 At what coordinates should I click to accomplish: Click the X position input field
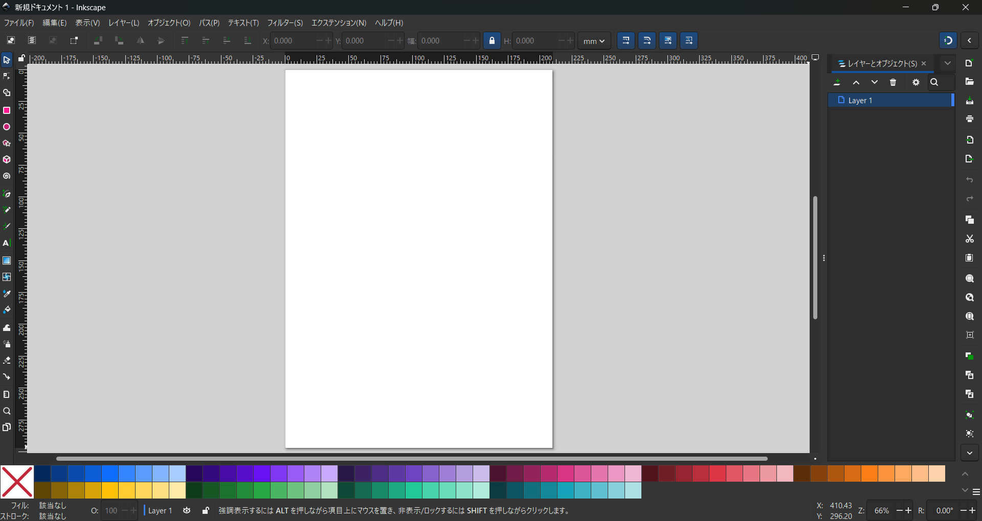tap(292, 41)
